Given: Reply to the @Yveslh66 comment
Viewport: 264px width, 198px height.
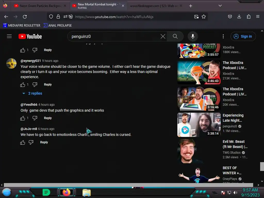Looking at the screenshot, I should click(x=48, y=118).
